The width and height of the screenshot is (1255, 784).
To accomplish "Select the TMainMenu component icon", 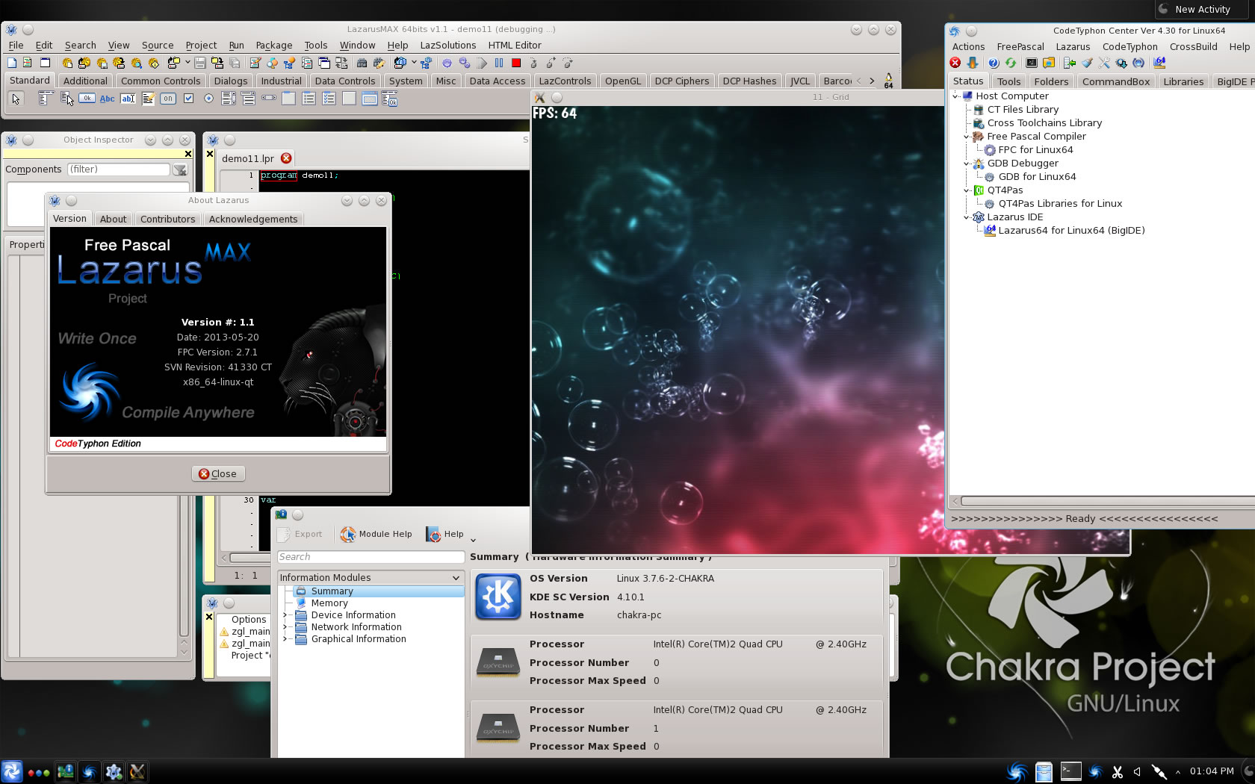I will (x=46, y=99).
